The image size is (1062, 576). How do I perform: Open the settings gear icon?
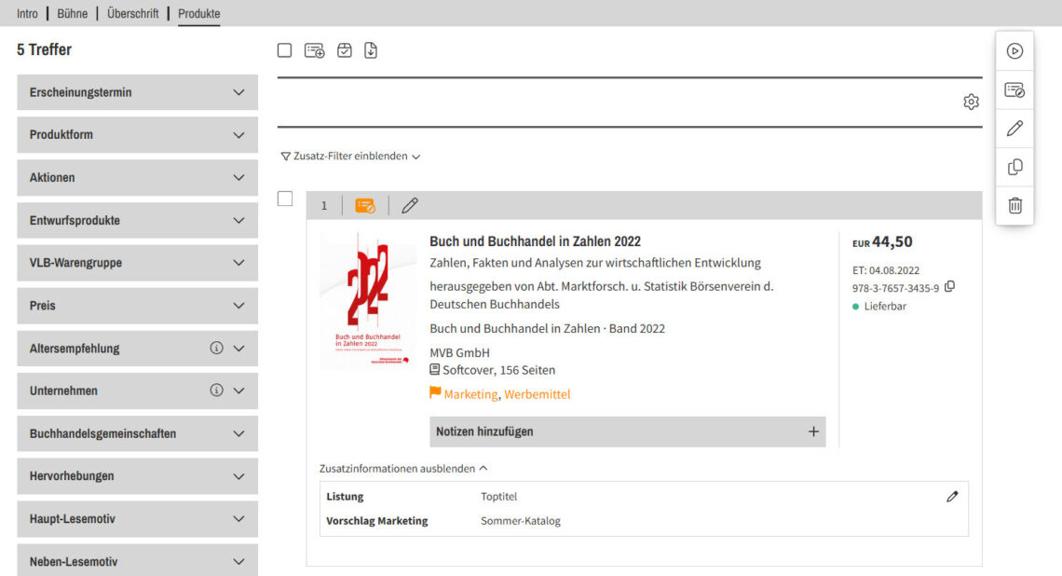971,102
